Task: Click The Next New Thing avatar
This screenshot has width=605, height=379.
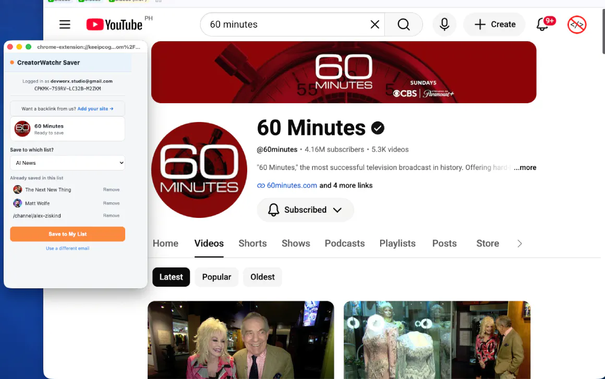Action: (17, 189)
